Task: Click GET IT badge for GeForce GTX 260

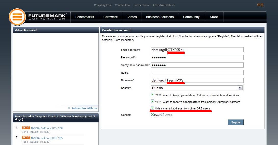Action: pos(26,128)
